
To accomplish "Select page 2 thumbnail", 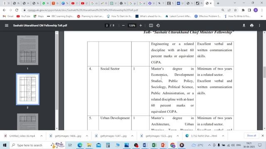I will 28,89.
